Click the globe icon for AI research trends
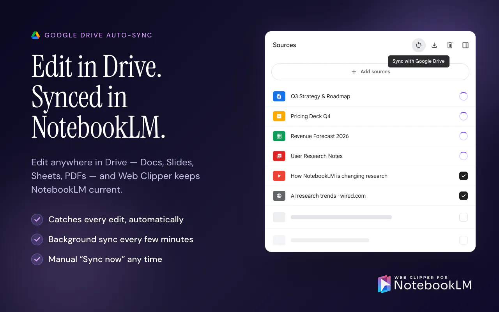 (279, 196)
